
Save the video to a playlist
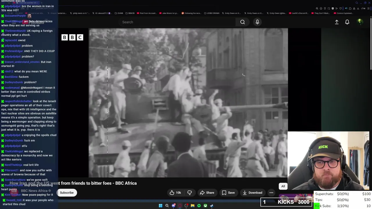[x=228, y=192]
